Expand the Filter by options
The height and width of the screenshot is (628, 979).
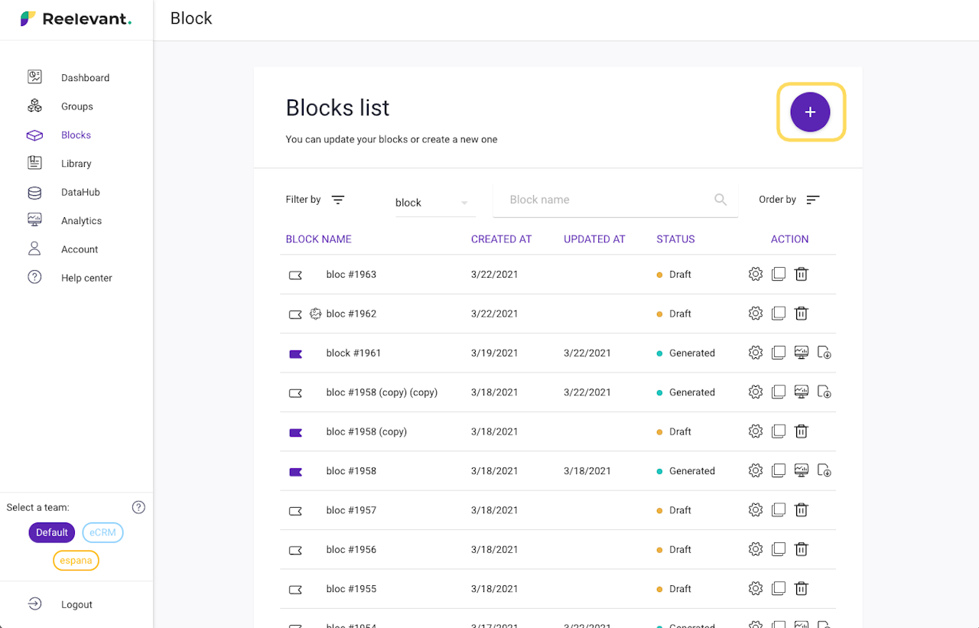coord(338,200)
